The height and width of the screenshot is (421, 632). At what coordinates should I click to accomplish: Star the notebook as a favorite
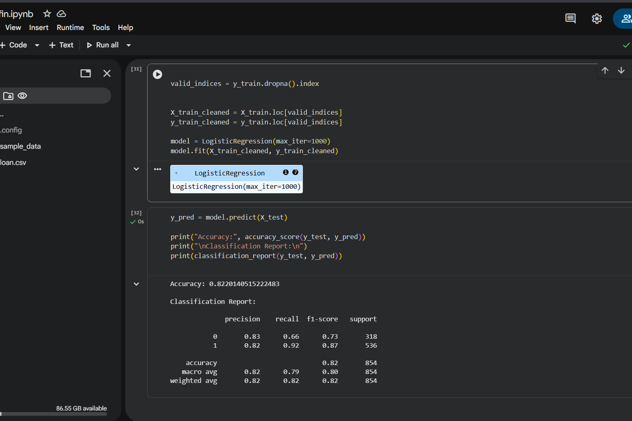tap(47, 14)
